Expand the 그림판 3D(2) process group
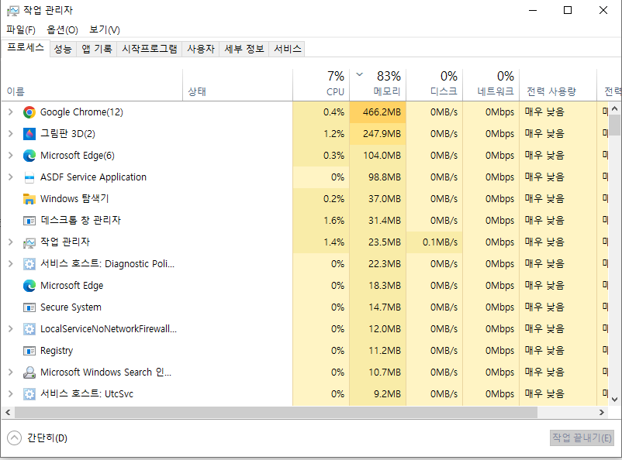Image resolution: width=622 pixels, height=460 pixels. [11, 134]
